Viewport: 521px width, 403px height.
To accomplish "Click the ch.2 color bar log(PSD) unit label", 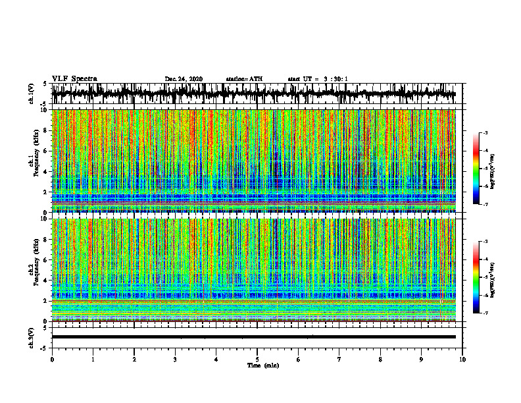I will (492, 281).
